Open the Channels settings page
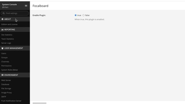 [5, 62]
